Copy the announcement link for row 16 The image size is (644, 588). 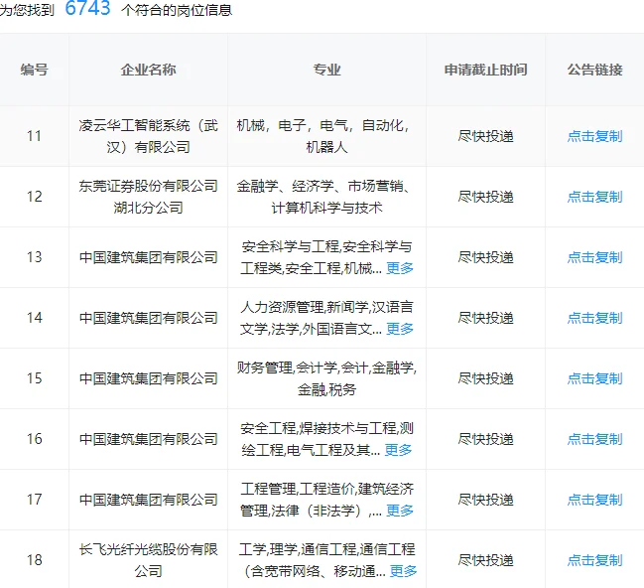pyautogui.click(x=594, y=439)
